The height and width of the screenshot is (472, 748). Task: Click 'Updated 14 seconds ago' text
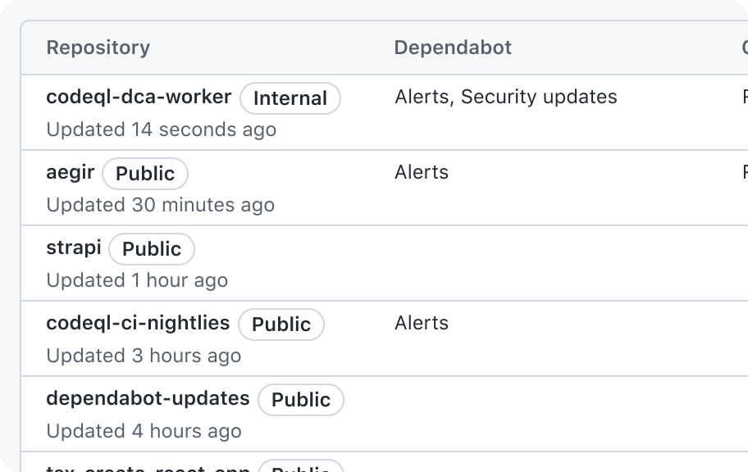[x=162, y=129]
